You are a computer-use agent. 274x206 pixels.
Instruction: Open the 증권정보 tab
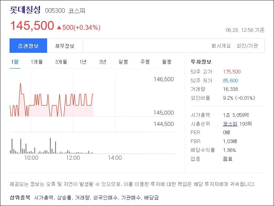28,46
